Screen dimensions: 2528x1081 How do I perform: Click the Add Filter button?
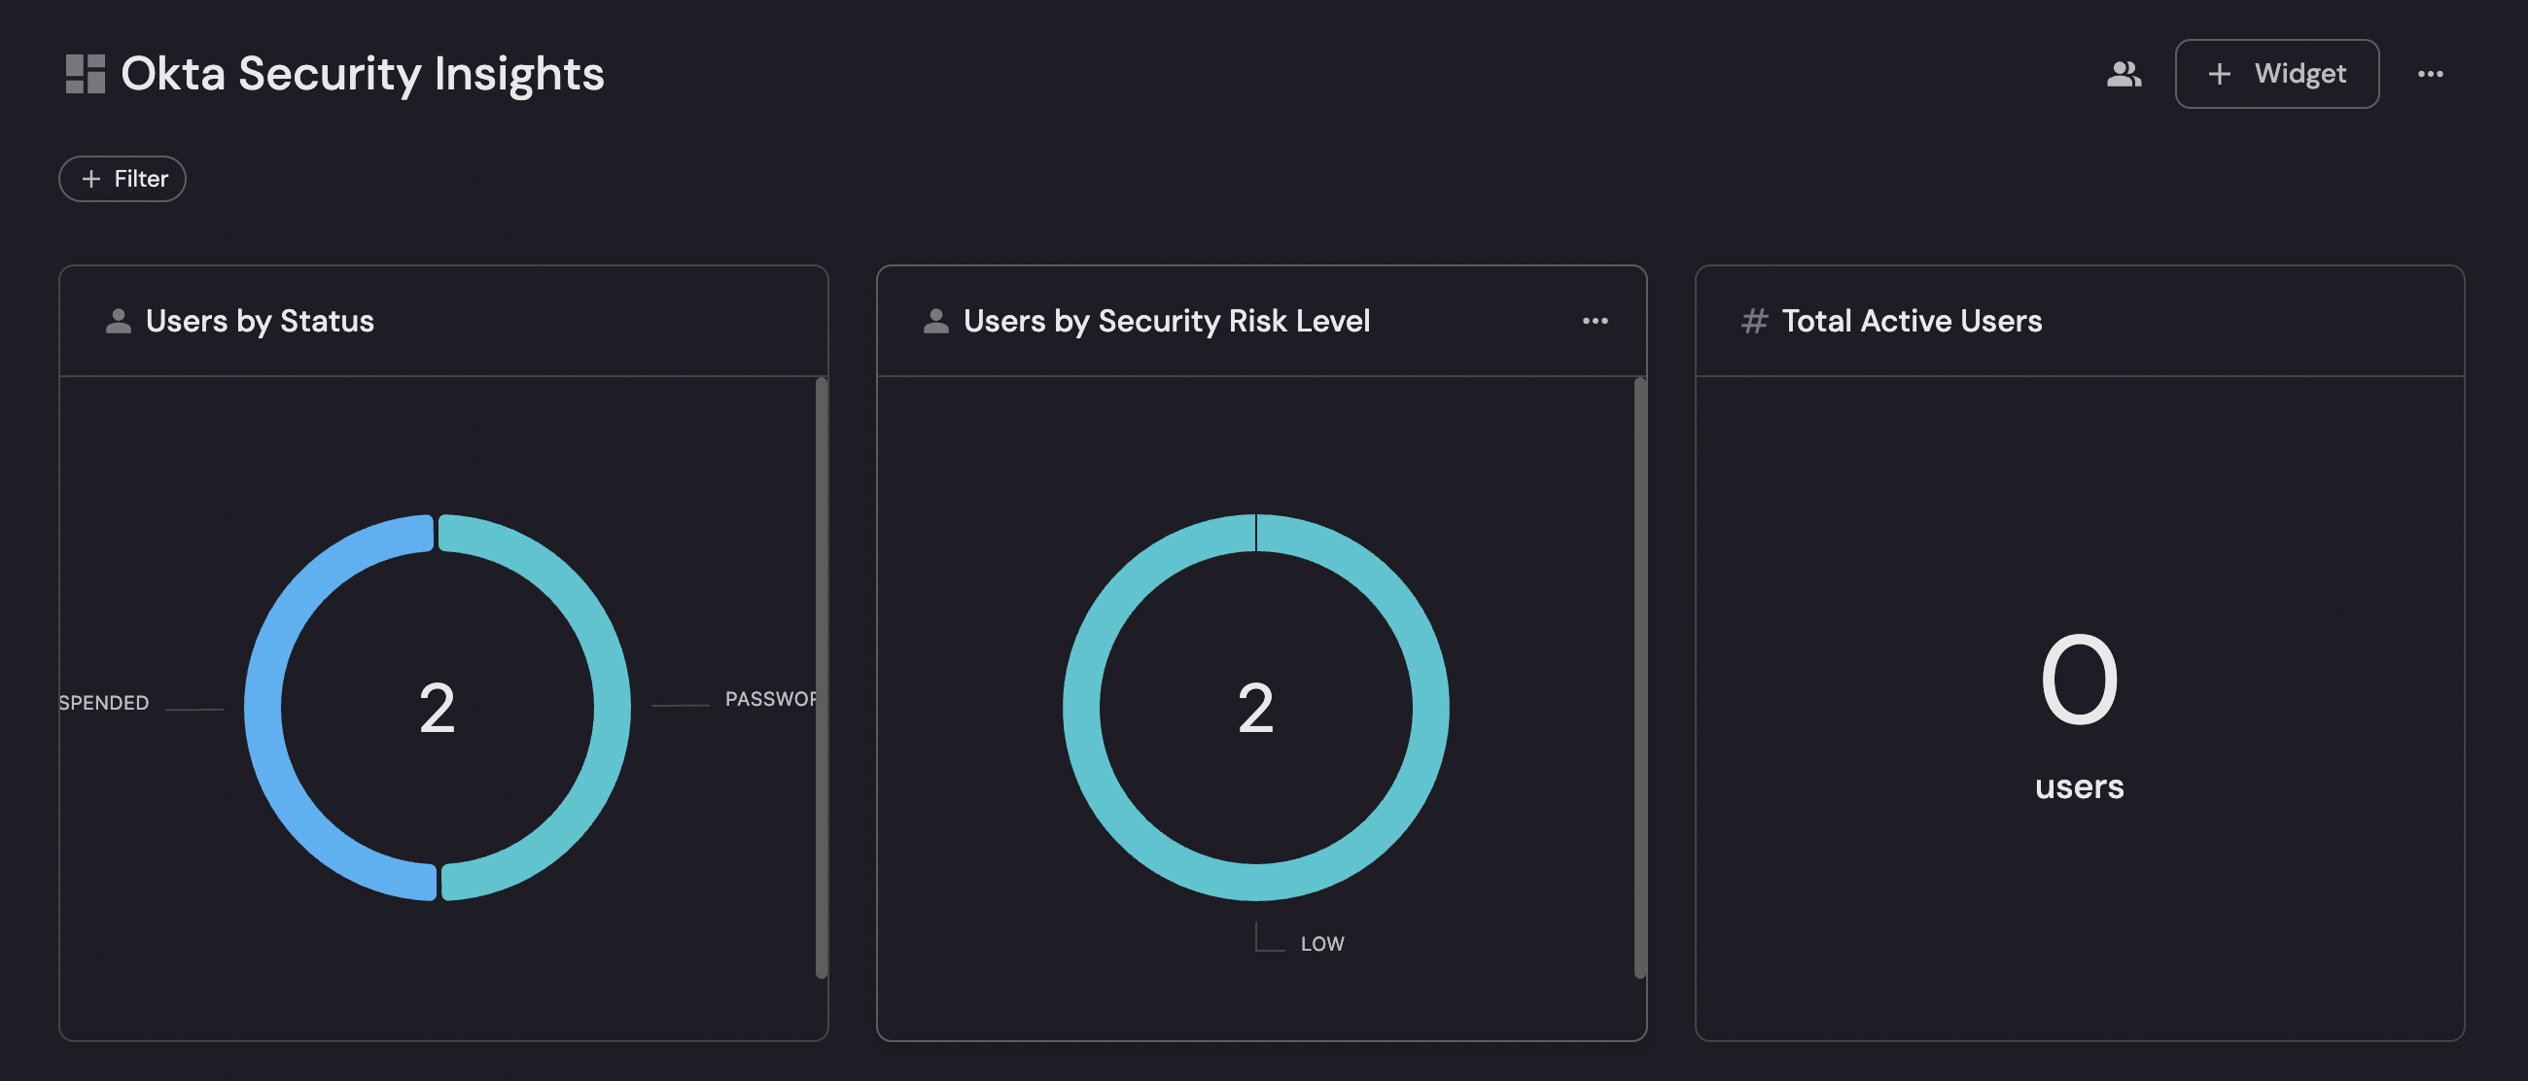pos(123,179)
